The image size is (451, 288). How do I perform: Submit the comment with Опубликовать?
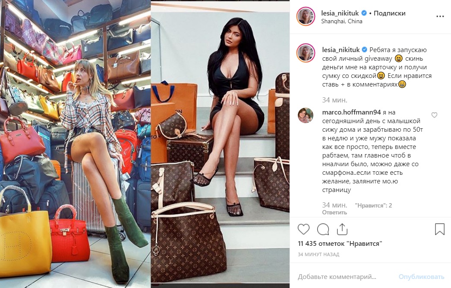coord(421,277)
